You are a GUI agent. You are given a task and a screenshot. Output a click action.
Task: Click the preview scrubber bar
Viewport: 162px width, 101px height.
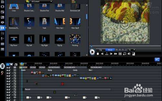click(x=125, y=46)
